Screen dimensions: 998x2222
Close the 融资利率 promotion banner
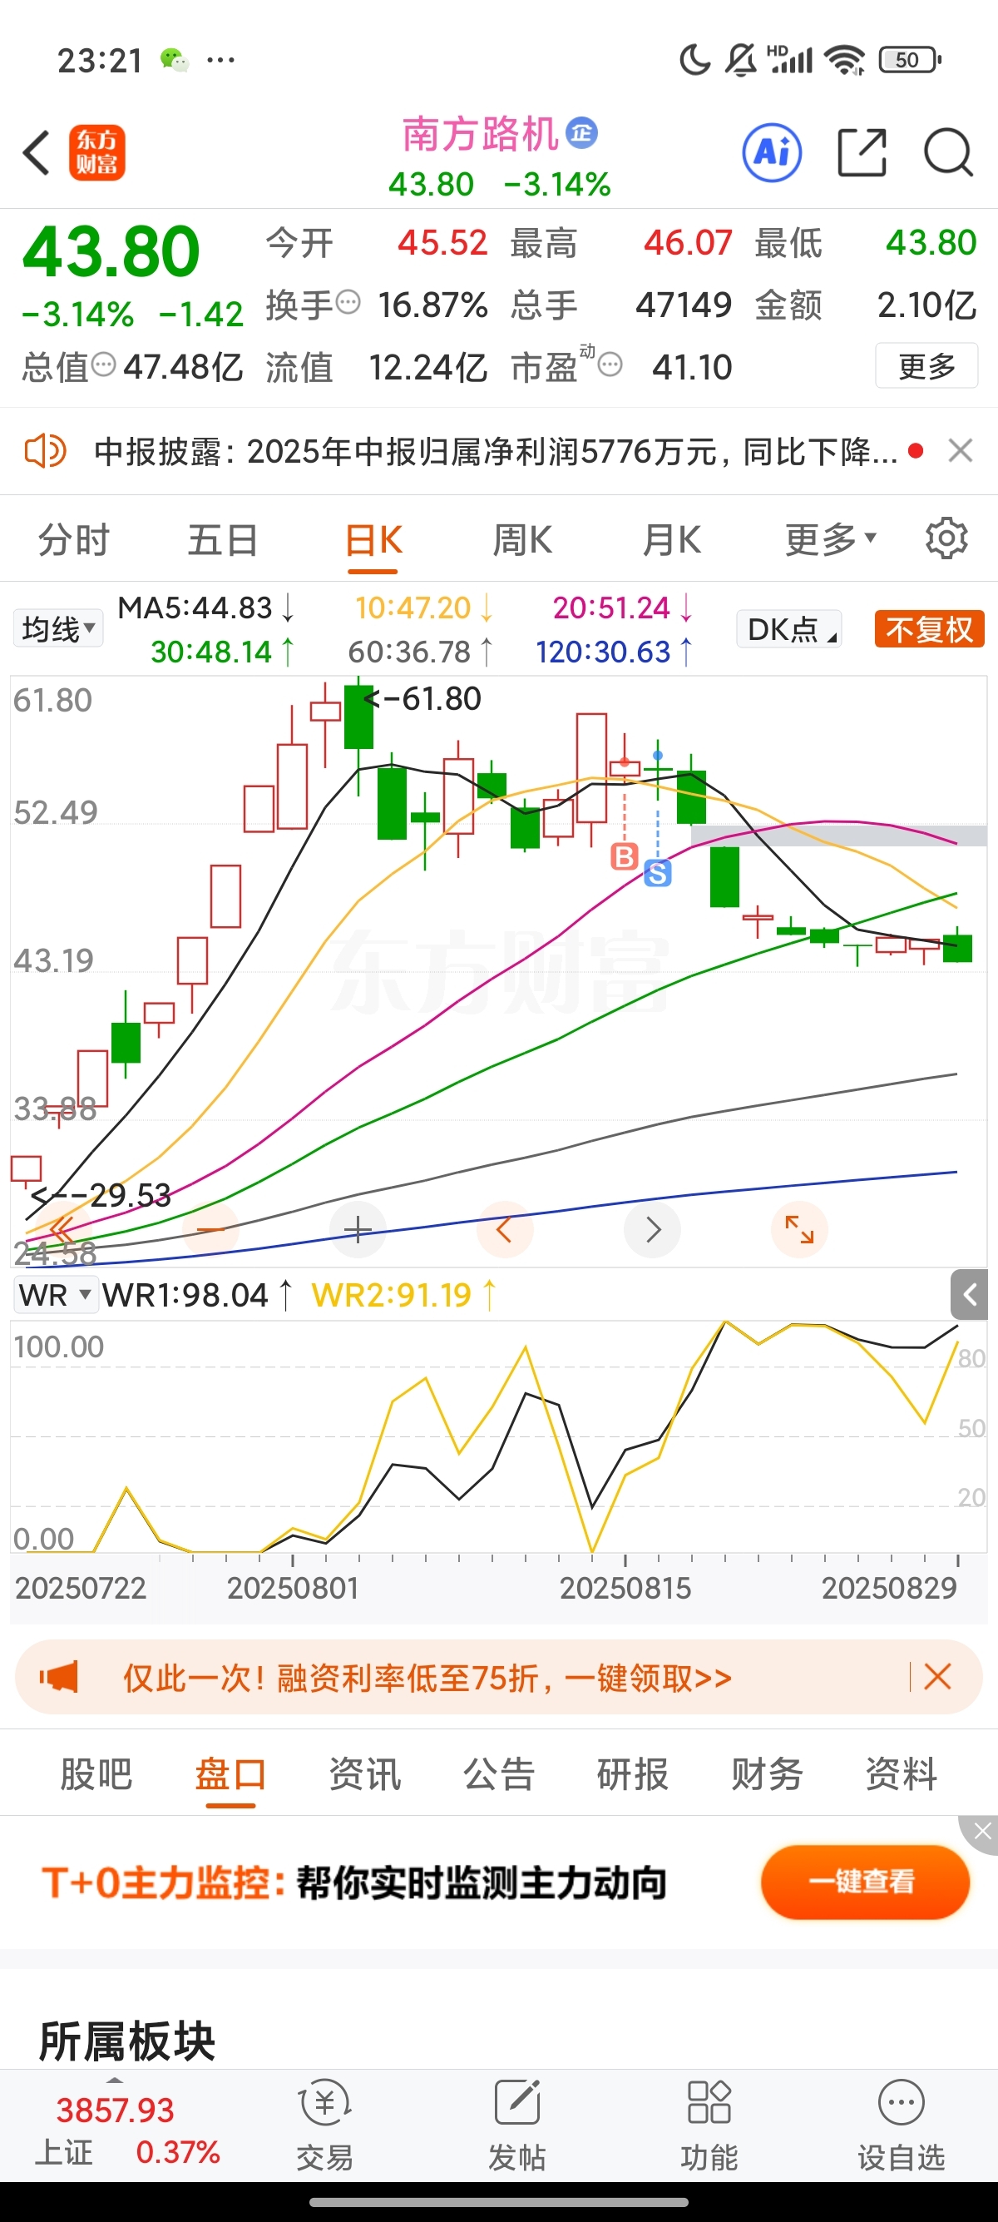[x=937, y=1678]
